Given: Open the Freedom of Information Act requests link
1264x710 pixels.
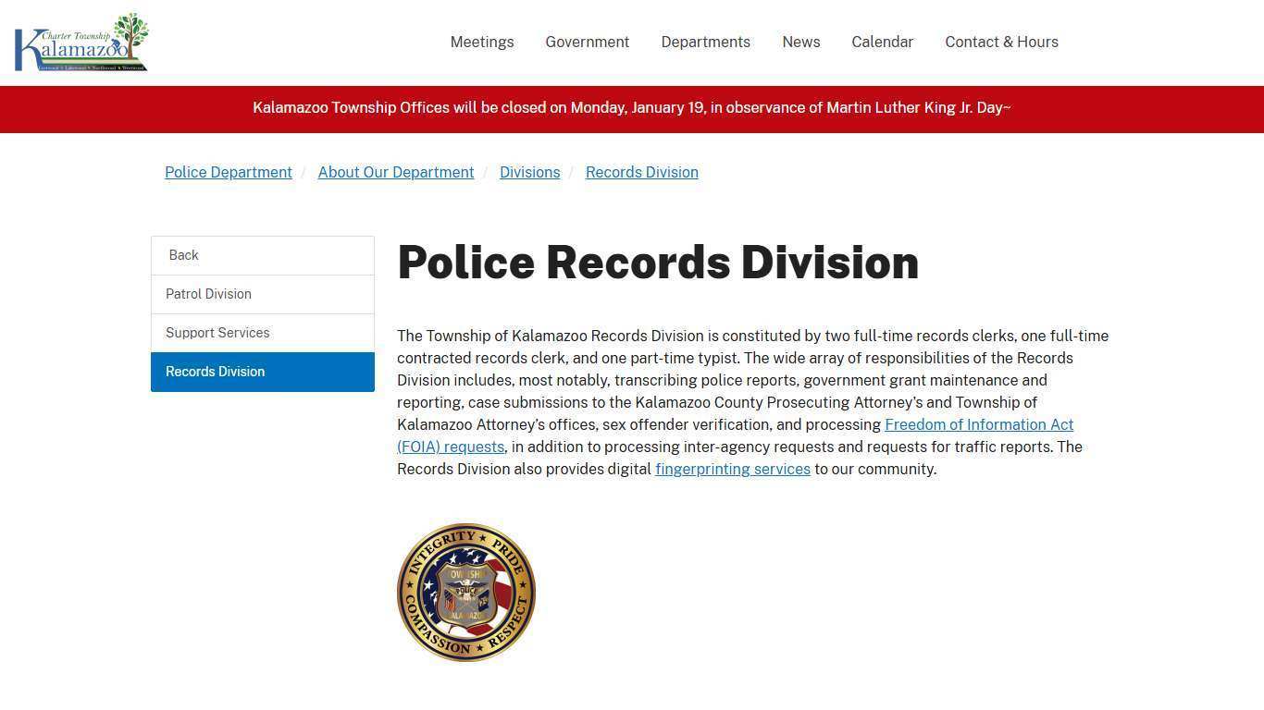Looking at the screenshot, I should 977,424.
